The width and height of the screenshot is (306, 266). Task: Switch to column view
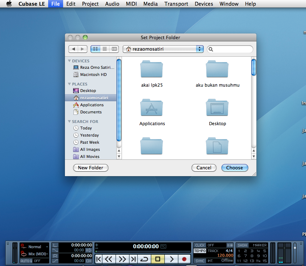(114, 49)
